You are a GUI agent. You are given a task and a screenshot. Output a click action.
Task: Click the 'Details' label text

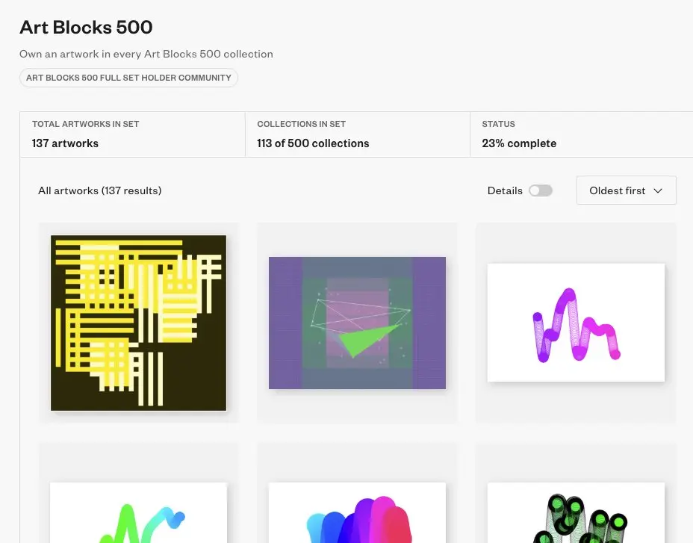505,190
